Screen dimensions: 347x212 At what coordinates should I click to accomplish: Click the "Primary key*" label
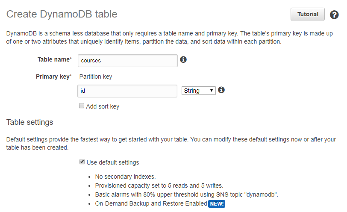54,77
